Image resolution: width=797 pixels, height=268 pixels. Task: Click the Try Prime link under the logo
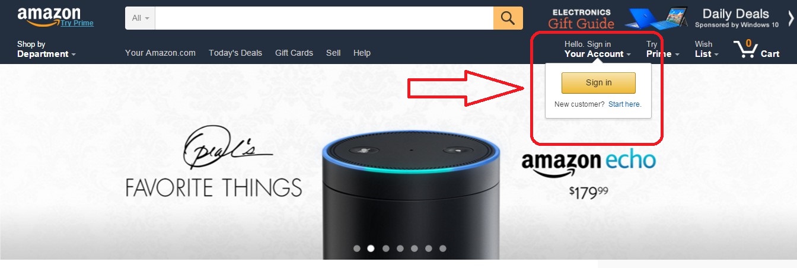tap(77, 23)
